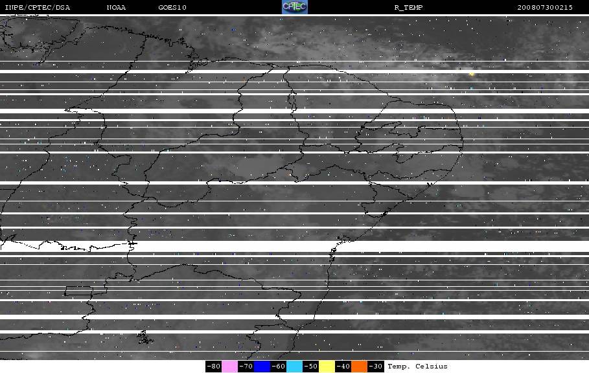This screenshot has width=589, height=373.
Task: Click the yellow cold-cloud spot over the ocean
Action: pyautogui.click(x=472, y=74)
